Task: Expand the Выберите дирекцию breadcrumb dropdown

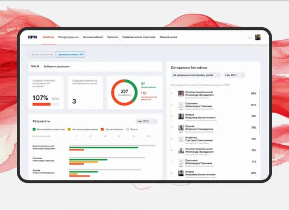Action: click(x=57, y=66)
